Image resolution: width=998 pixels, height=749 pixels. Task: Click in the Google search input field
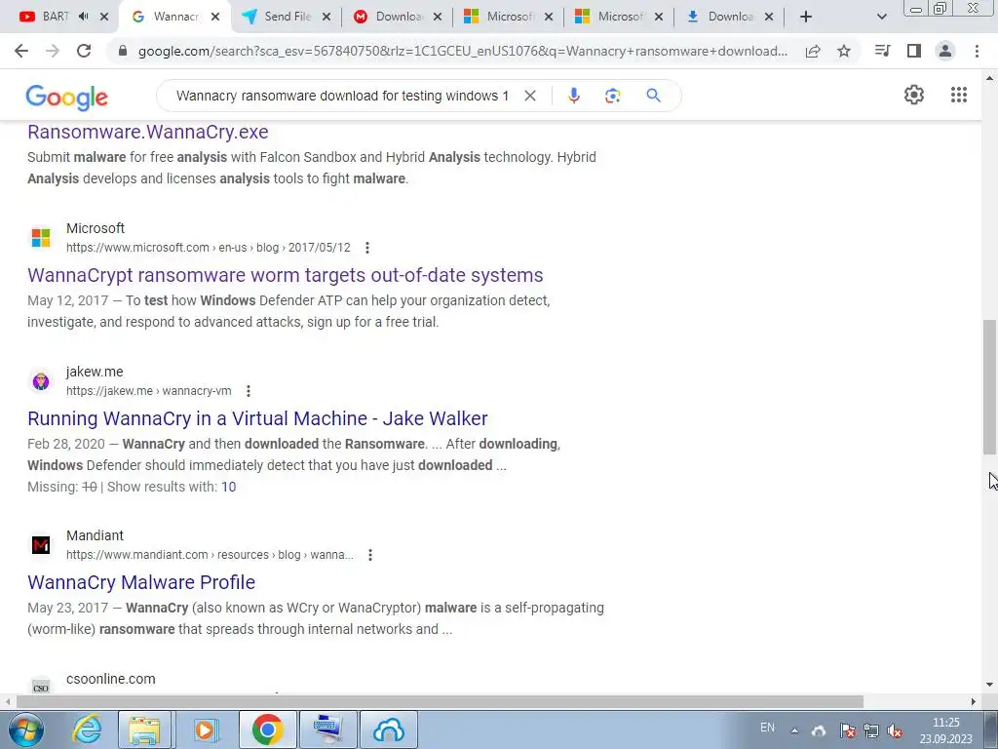point(342,96)
